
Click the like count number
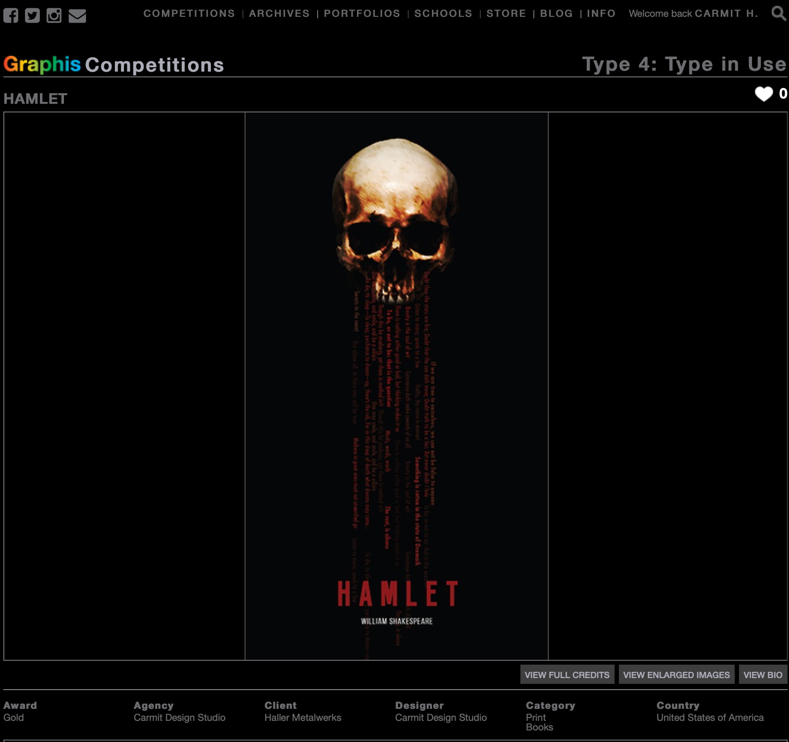coord(783,93)
